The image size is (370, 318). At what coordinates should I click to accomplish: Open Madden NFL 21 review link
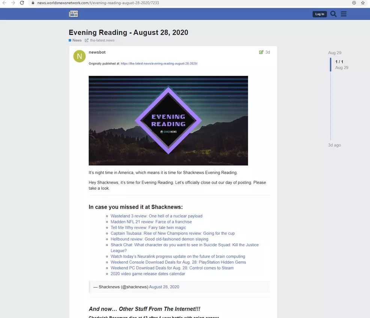(x=151, y=222)
